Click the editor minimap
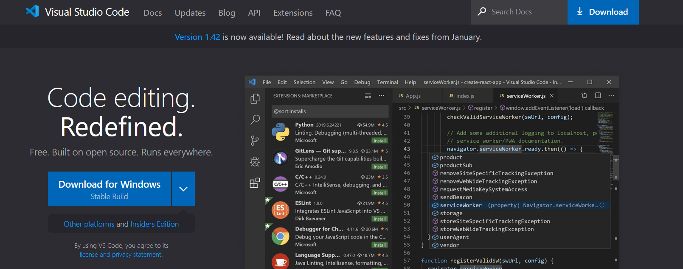This screenshot has height=269, width=683. (x=606, y=132)
